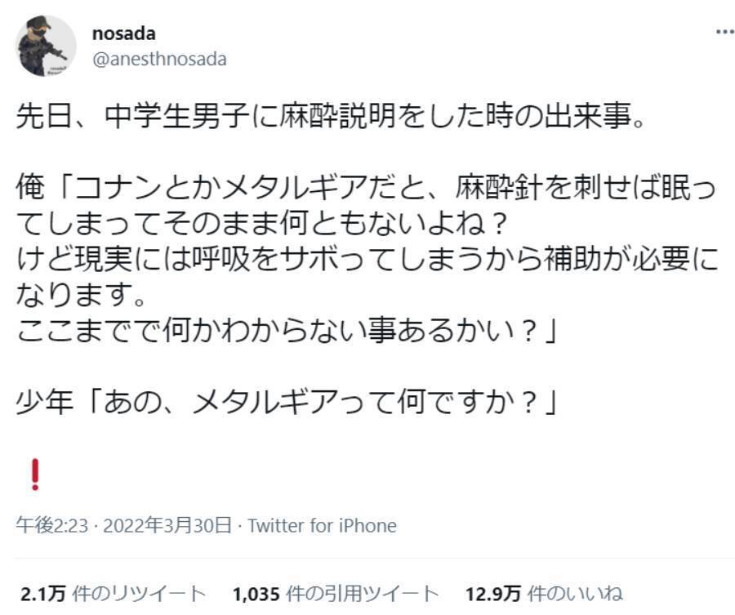Image resolution: width=735 pixels, height=615 pixels.
Task: Show the 件のいいね list
Action: click(x=575, y=593)
